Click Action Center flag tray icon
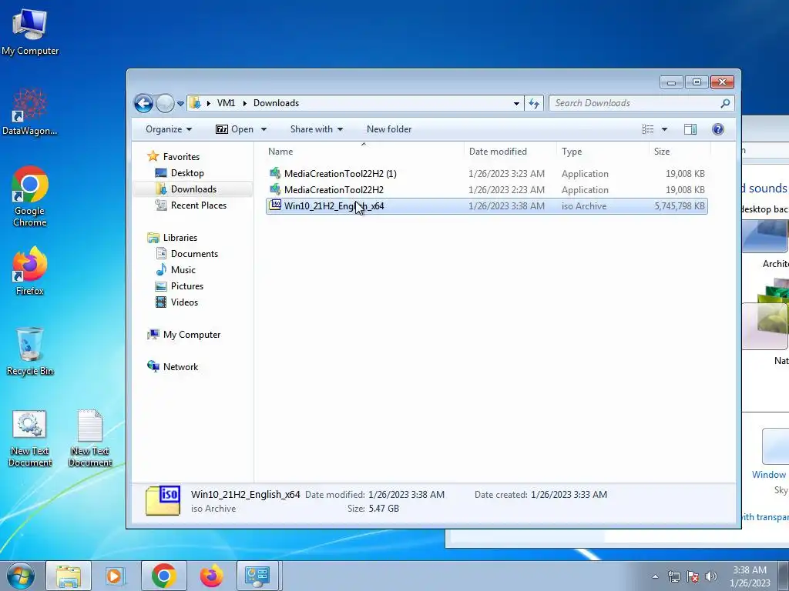The image size is (789, 591). (x=693, y=576)
